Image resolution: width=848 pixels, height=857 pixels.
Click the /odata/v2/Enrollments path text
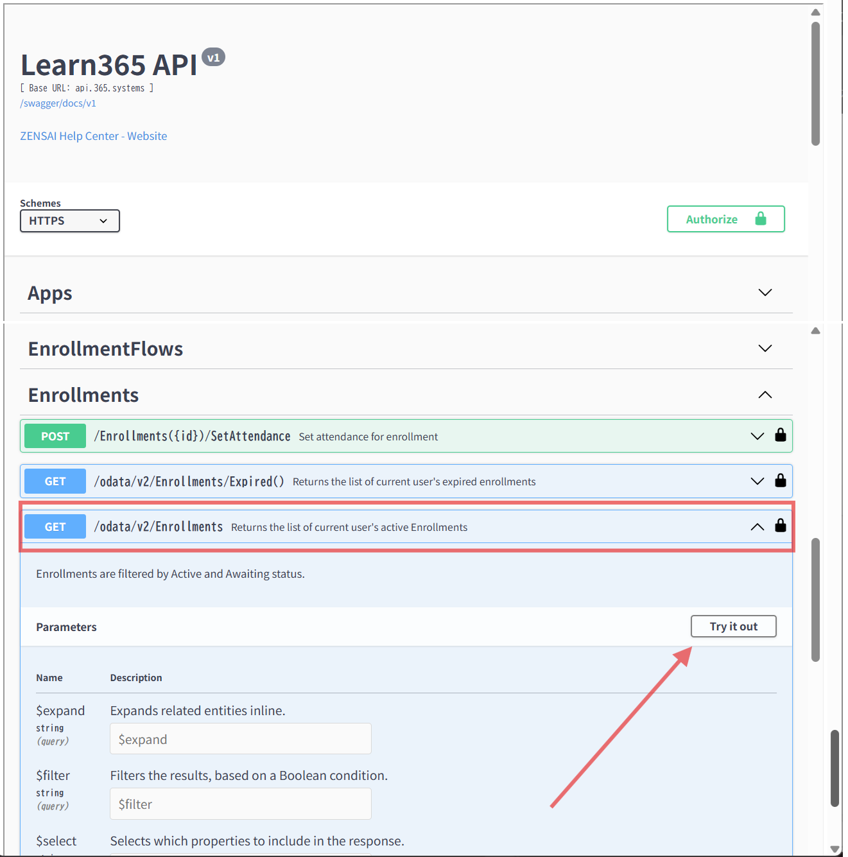pos(159,527)
